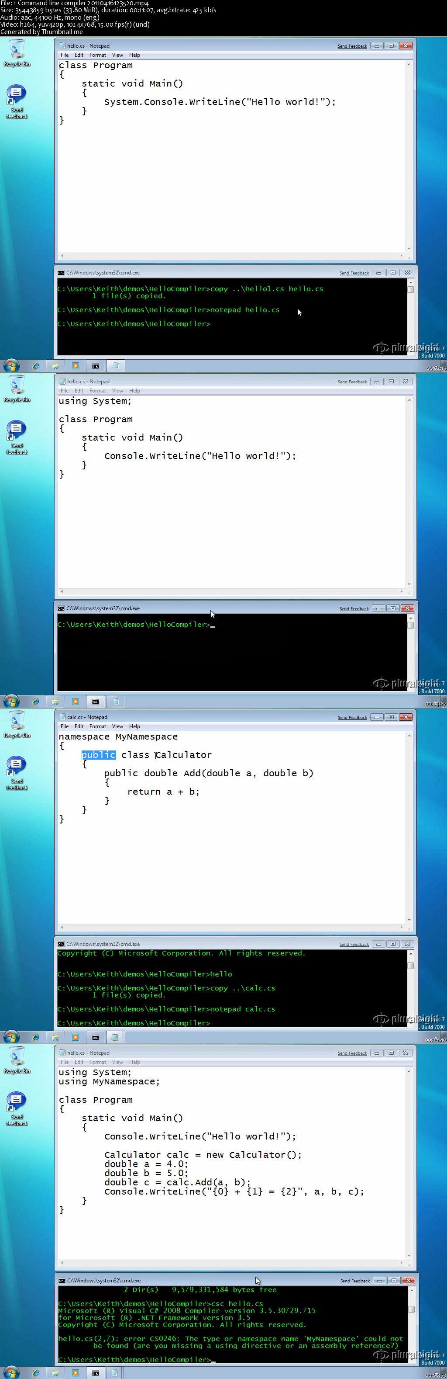Launch Internet Explorer from taskbar marked 00:02:13

[x=35, y=366]
